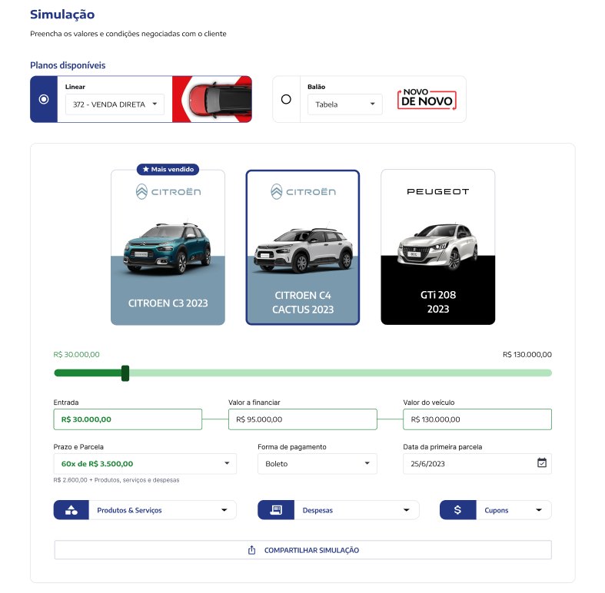Click the green slider handle

(125, 373)
